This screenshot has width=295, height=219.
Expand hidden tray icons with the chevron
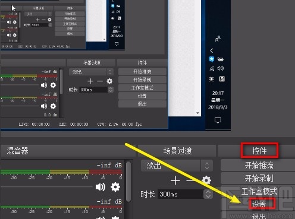(212, 50)
